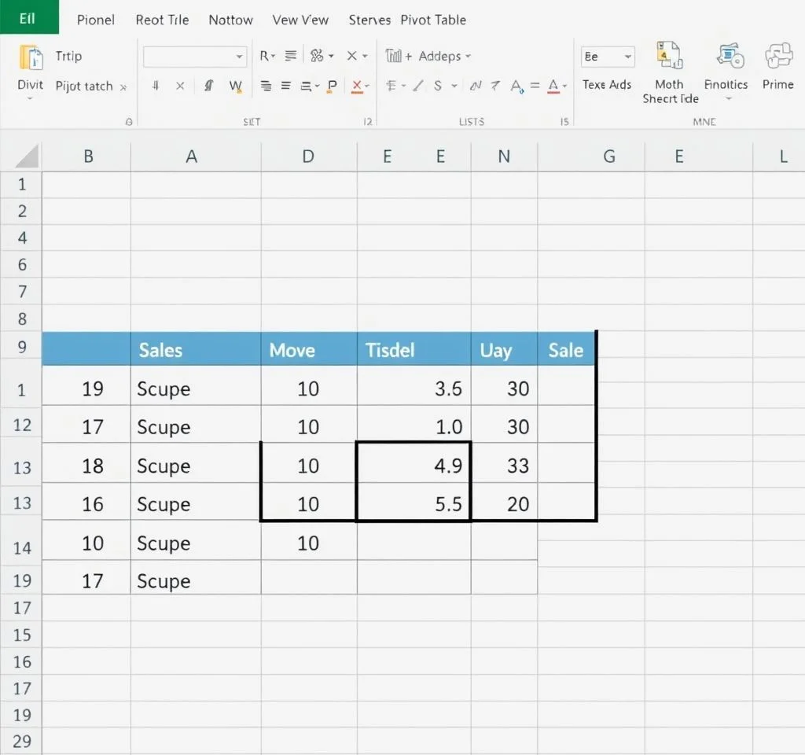This screenshot has height=755, width=805.
Task: Click the Pijot tatch button
Action: (85, 87)
